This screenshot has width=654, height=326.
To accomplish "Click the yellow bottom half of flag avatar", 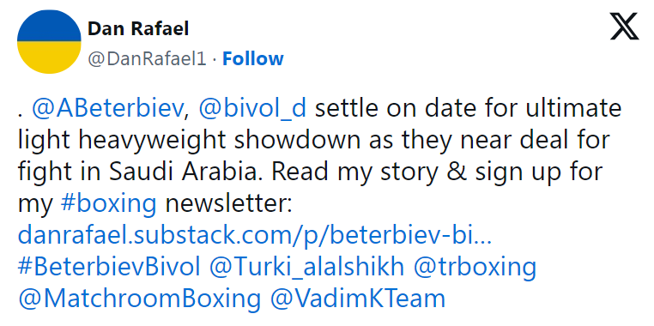I will (49, 57).
